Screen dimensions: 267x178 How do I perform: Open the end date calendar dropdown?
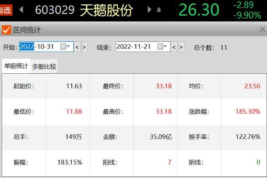point(162,47)
